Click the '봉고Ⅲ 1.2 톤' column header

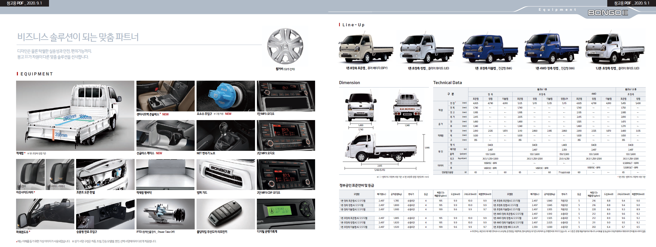(630, 89)
